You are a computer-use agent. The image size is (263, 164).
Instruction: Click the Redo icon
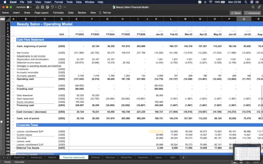pyautogui.click(x=60, y=7)
